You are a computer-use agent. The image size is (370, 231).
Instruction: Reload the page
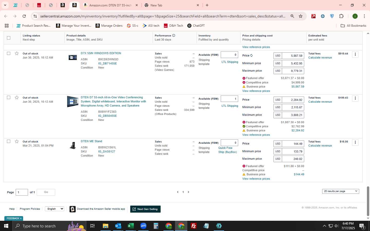point(24,16)
